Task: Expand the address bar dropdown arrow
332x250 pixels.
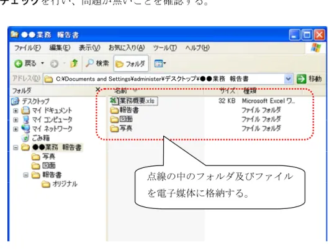Action: [x=288, y=79]
